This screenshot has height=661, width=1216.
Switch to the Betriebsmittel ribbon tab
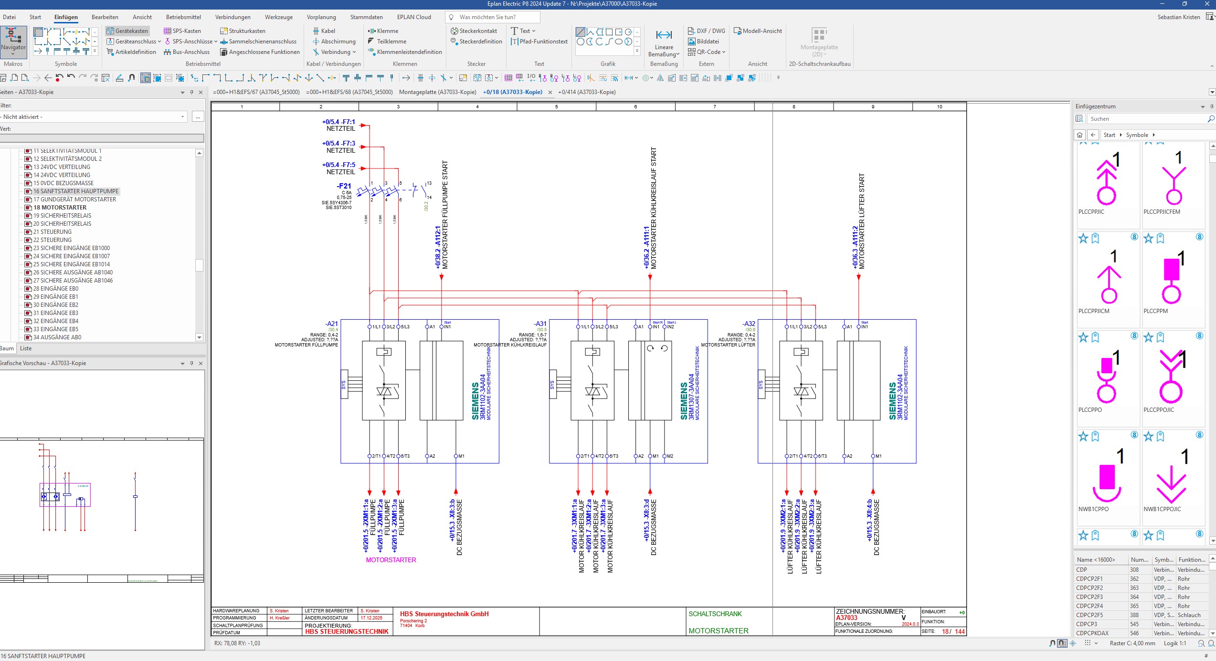(183, 17)
